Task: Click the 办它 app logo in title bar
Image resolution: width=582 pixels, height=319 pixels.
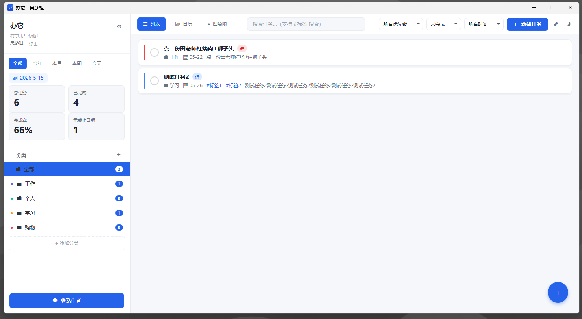Action: (10, 7)
